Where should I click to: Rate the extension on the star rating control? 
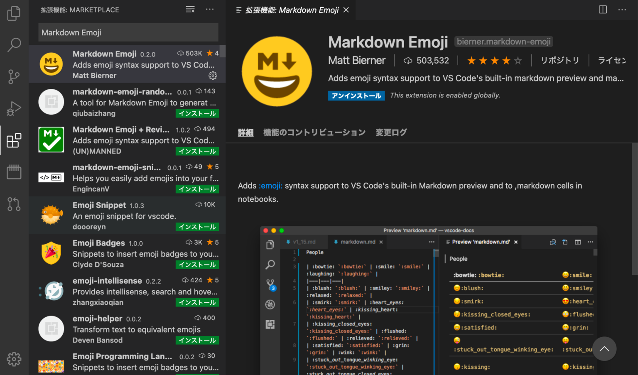[x=494, y=60]
